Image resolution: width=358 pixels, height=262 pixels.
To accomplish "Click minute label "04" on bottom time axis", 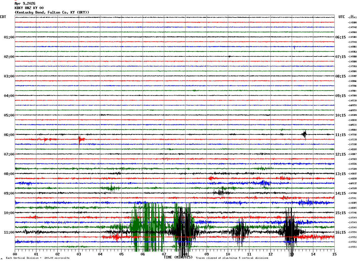I will click(100, 254).
